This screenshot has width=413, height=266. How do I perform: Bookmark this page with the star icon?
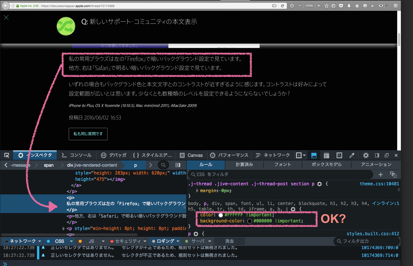[327, 6]
